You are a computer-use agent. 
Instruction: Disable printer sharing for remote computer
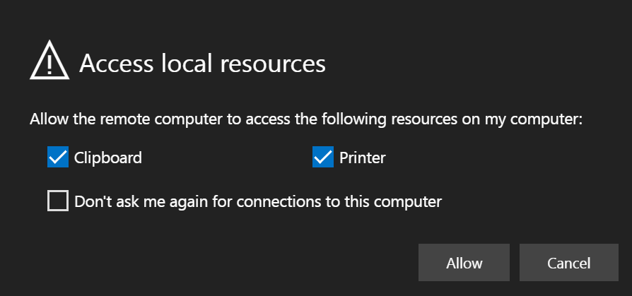pyautogui.click(x=322, y=157)
